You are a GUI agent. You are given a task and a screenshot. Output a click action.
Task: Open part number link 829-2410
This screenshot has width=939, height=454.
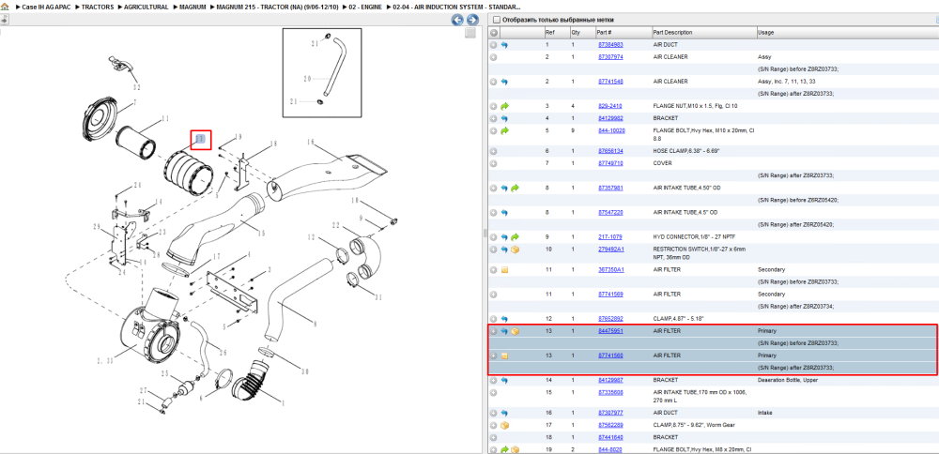tap(609, 106)
